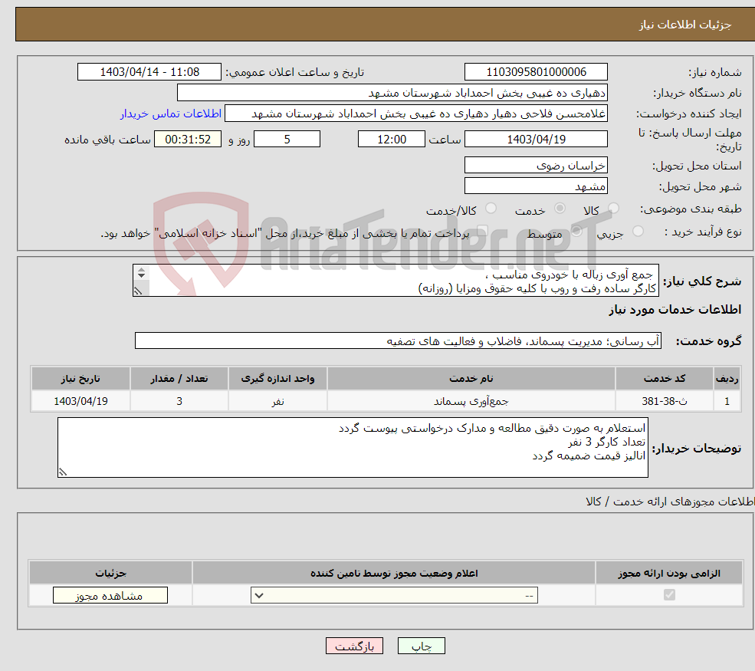The width and height of the screenshot is (755, 671).
Task: Click the کد خدمت column header
Action: [665, 379]
